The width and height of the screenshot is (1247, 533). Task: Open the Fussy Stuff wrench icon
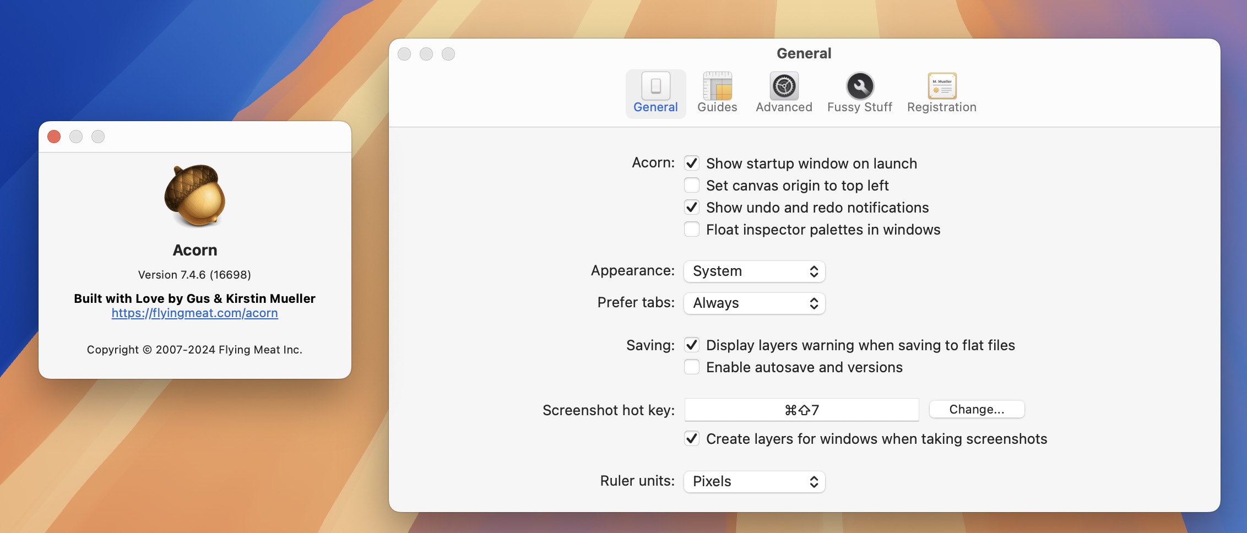[x=860, y=86]
